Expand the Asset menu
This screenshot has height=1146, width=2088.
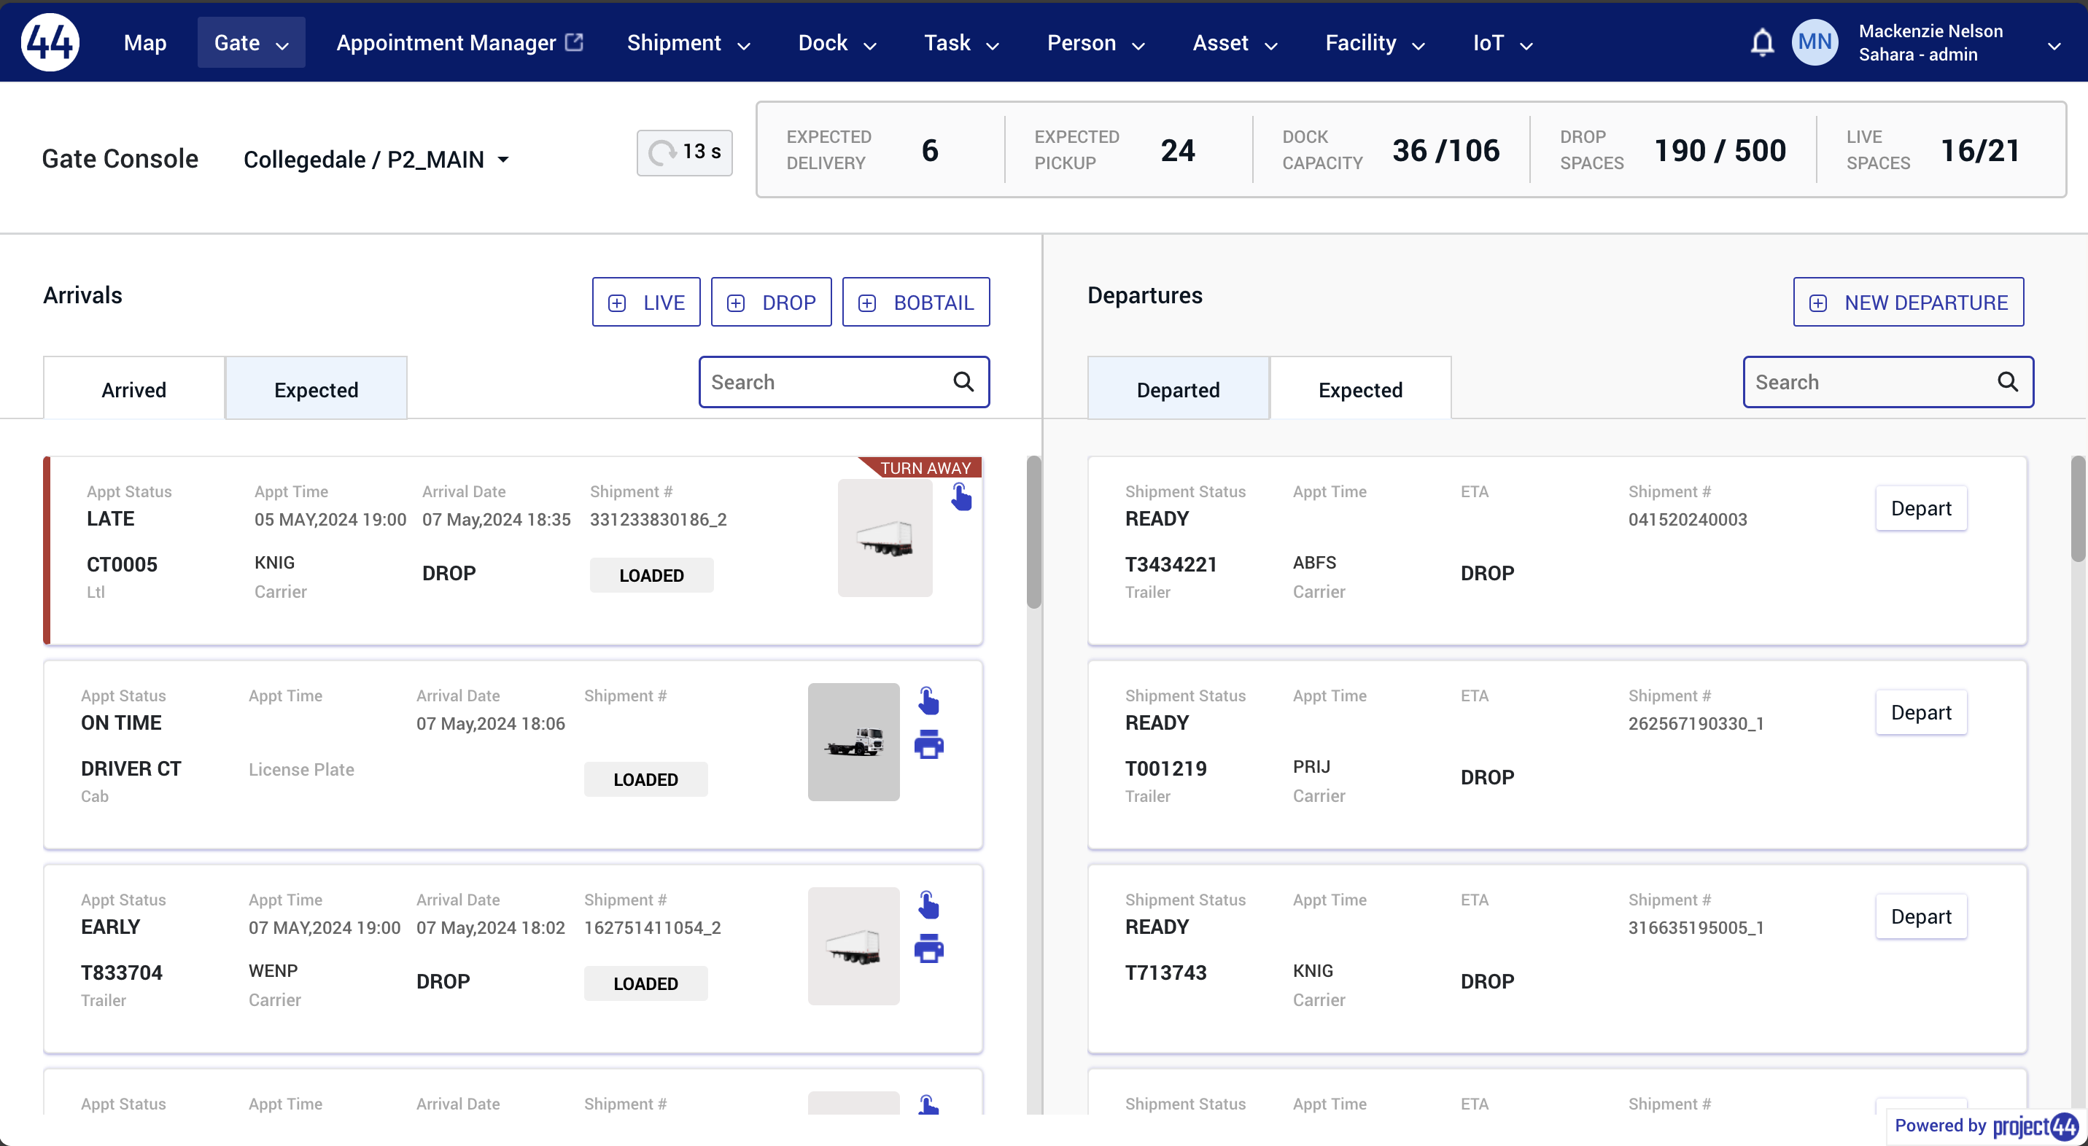[x=1235, y=43]
